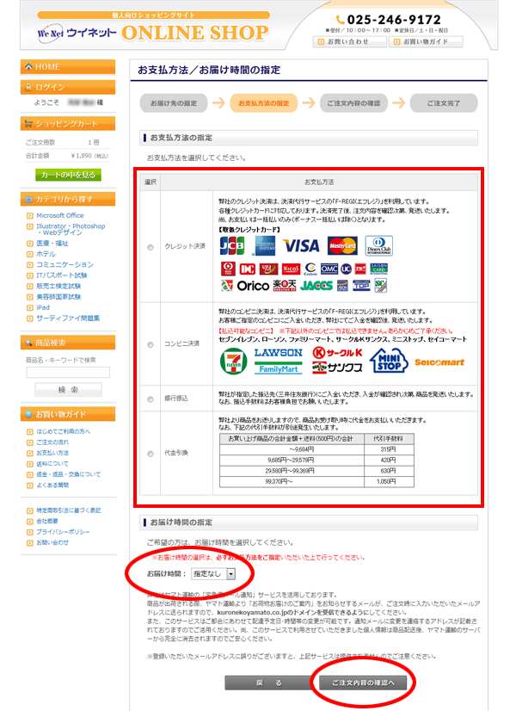The width and height of the screenshot is (516, 711).
Task: Select コンビニ決済 payment radio button
Action: point(150,344)
